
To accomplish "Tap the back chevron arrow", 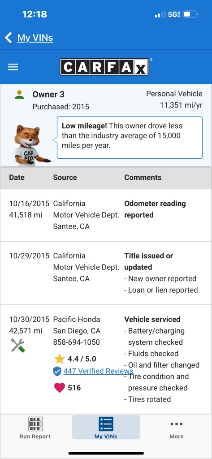I will click(x=9, y=38).
